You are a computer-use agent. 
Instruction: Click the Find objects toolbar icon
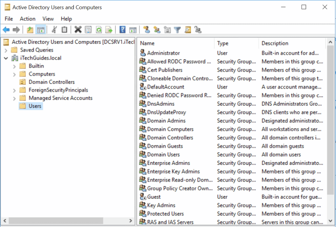click(188, 30)
